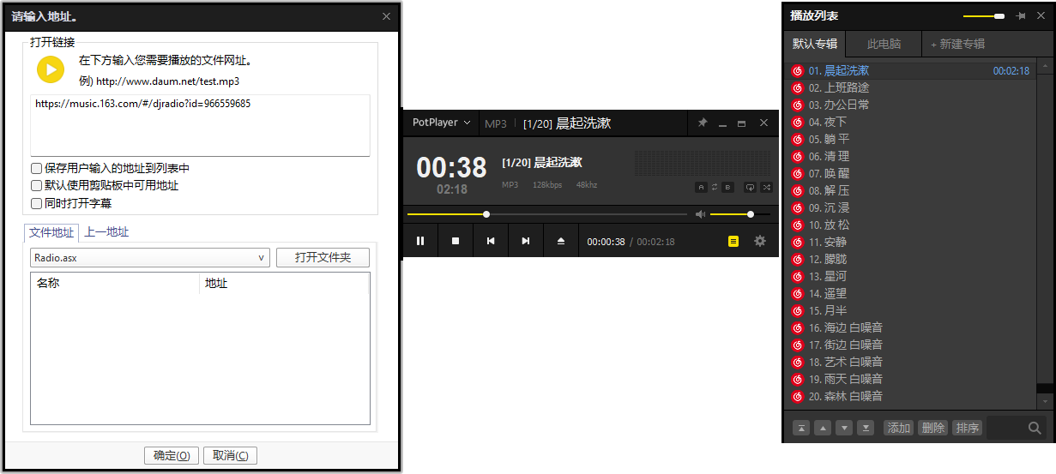
Task: Select playlist item 12. 朦胧
Action: coord(910,259)
